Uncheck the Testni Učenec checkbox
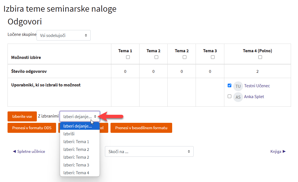 [x=229, y=86]
